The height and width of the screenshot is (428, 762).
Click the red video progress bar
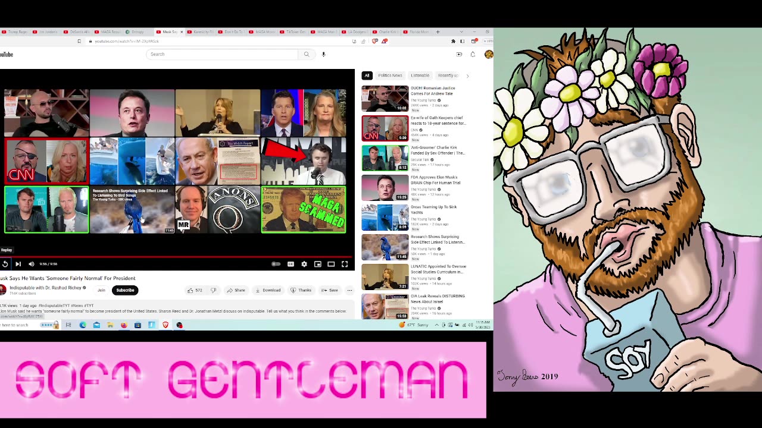click(177, 257)
